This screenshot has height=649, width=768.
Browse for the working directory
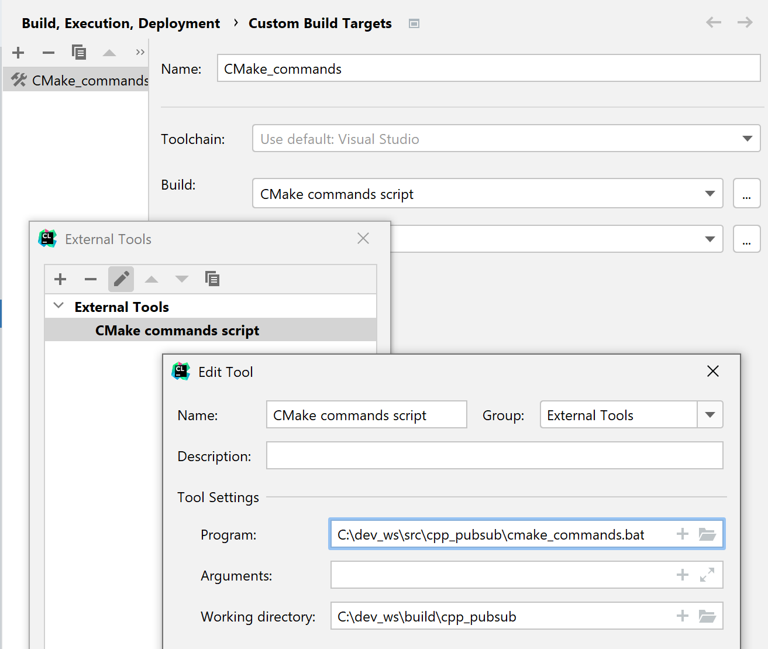click(708, 616)
